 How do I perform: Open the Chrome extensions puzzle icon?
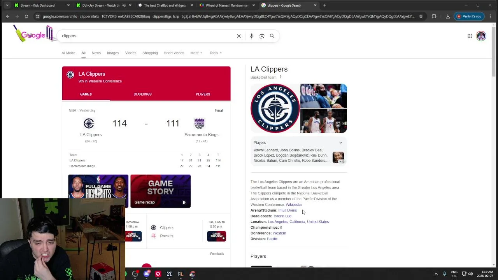[x=434, y=16]
